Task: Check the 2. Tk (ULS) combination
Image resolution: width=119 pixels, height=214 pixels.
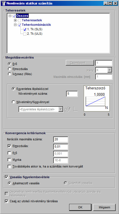Action: (x=25, y=34)
